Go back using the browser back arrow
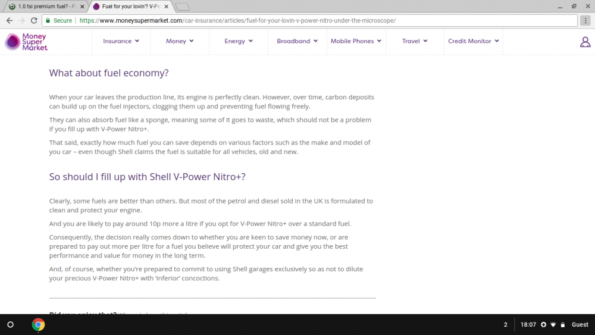 pos(10,20)
